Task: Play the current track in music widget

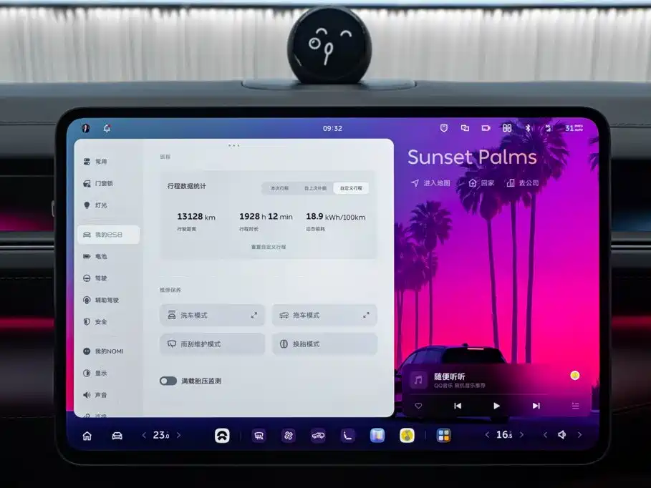Action: [x=496, y=406]
